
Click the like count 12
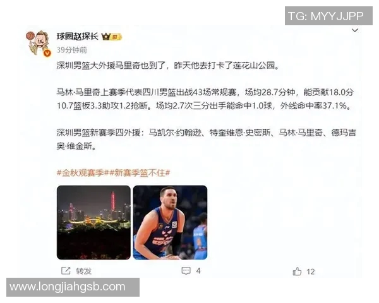tap(311, 272)
